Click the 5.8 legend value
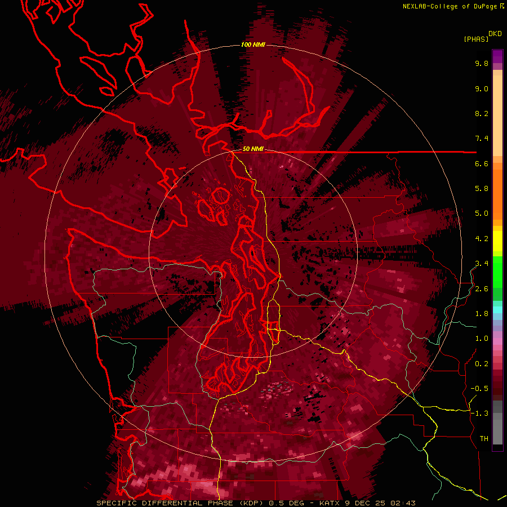 482,189
